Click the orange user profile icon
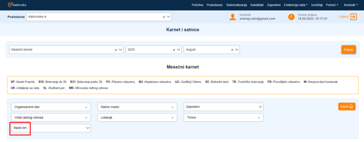Screen dimensions: 364x142 point(232,17)
